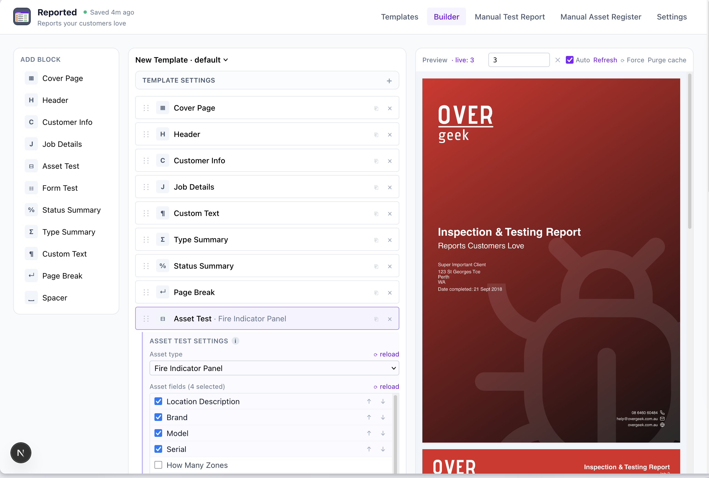Viewport: 709px width, 478px height.
Task: Click the Reported app logo icon
Action: (x=22, y=17)
